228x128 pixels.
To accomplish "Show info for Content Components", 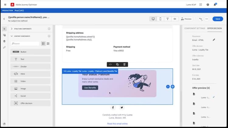I will tap(49, 36).
